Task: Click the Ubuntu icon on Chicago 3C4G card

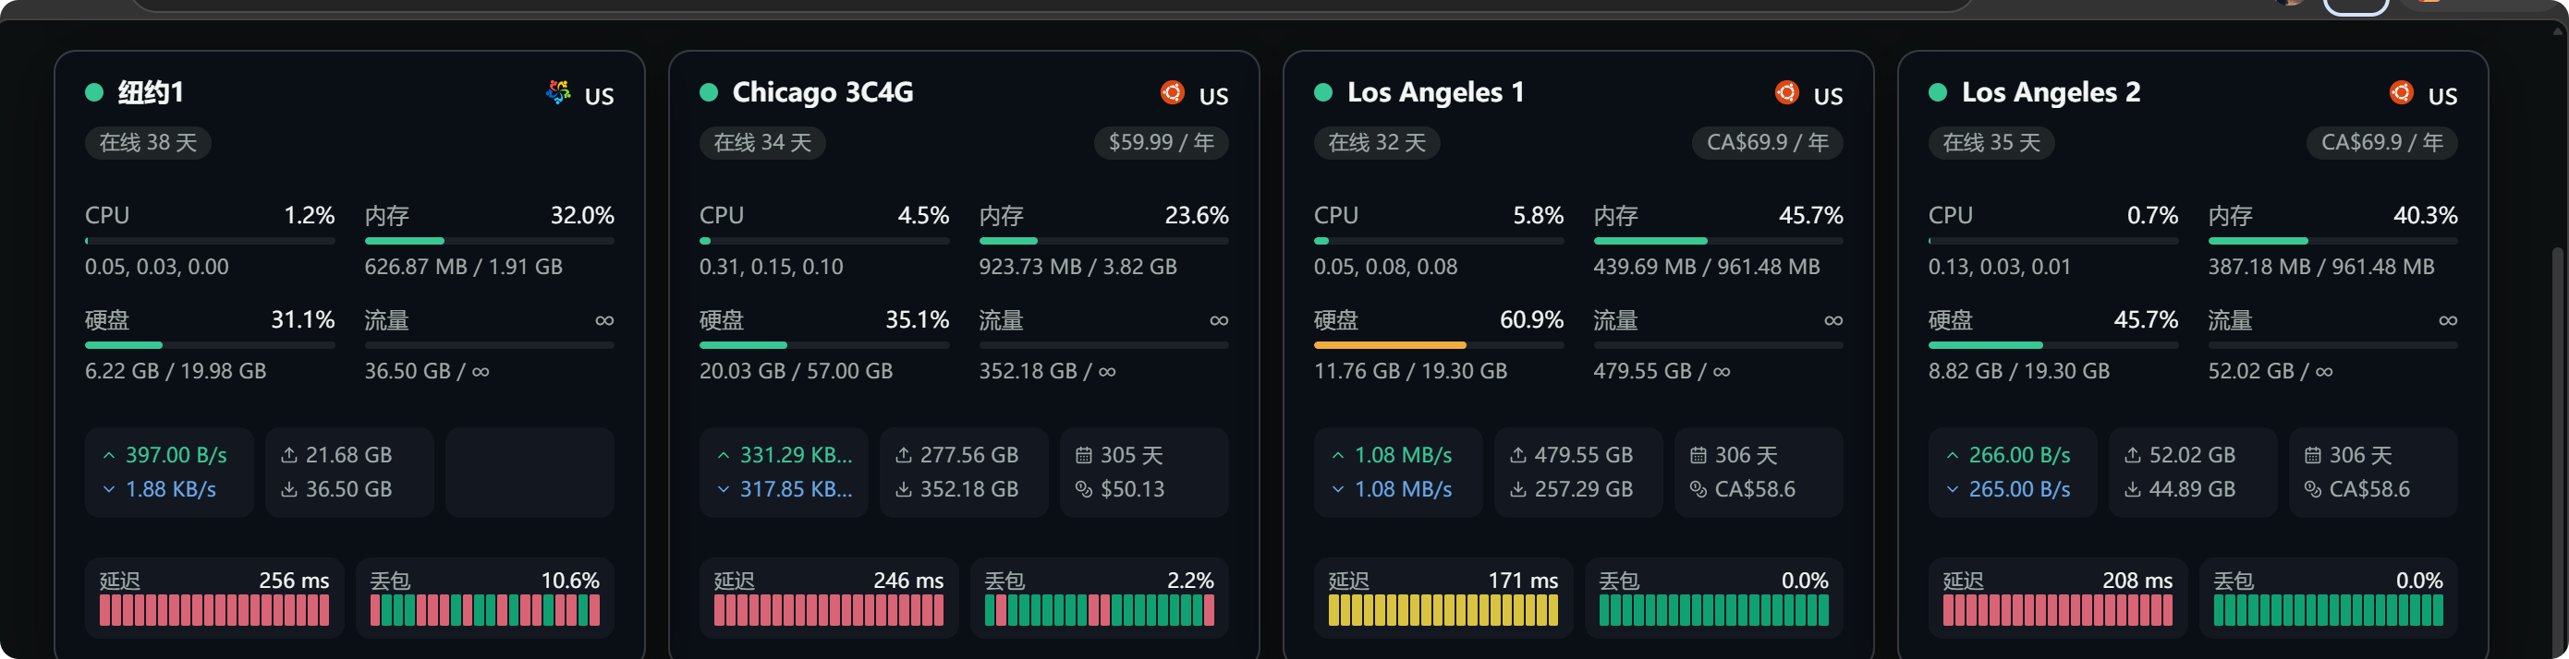Action: tap(1172, 92)
